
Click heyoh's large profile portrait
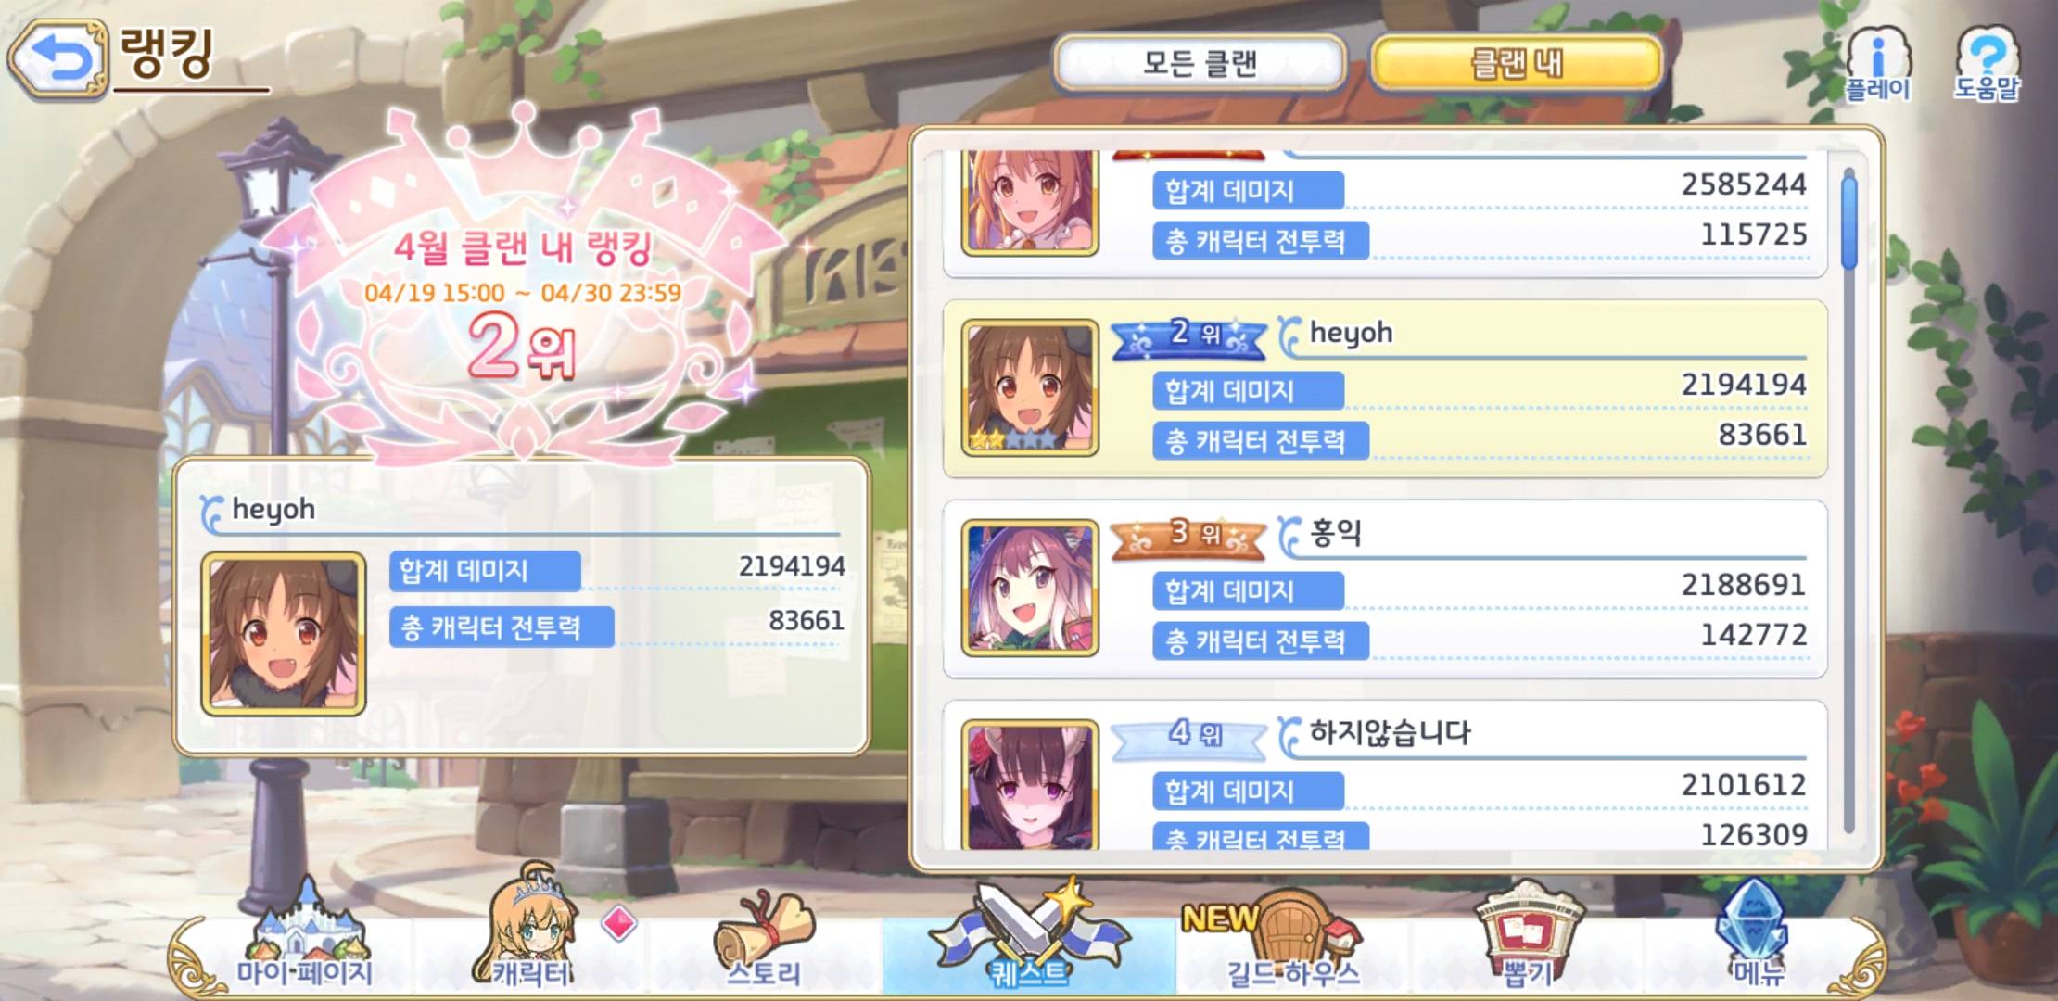pyautogui.click(x=284, y=634)
